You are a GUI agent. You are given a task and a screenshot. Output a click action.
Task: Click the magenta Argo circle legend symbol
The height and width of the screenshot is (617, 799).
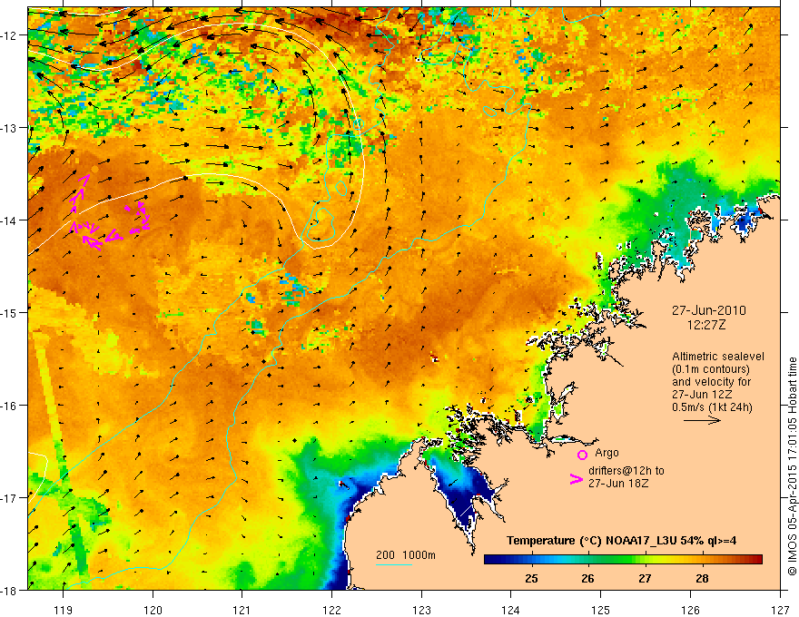pos(582,455)
